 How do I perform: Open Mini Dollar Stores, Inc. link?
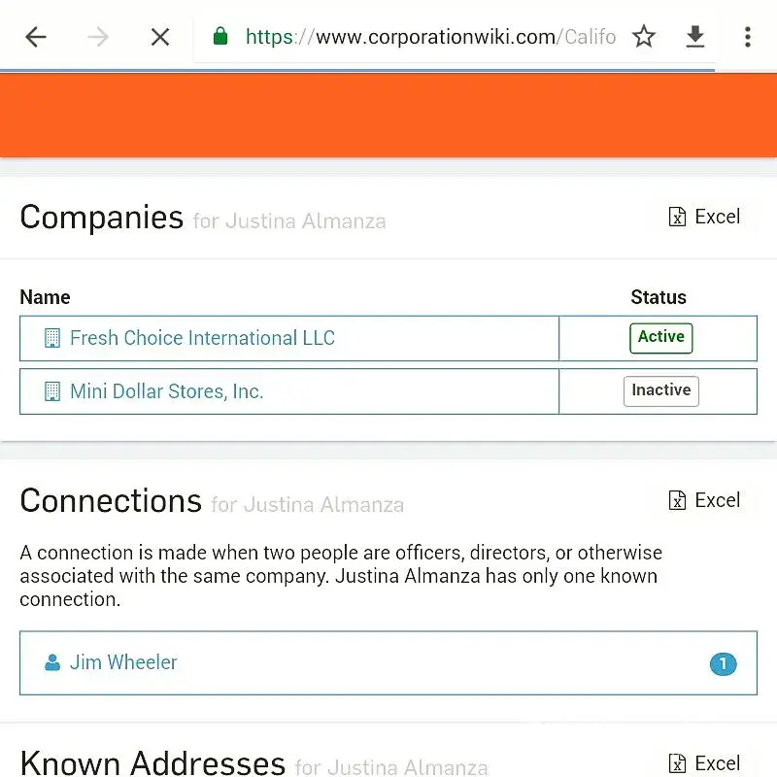click(x=166, y=391)
